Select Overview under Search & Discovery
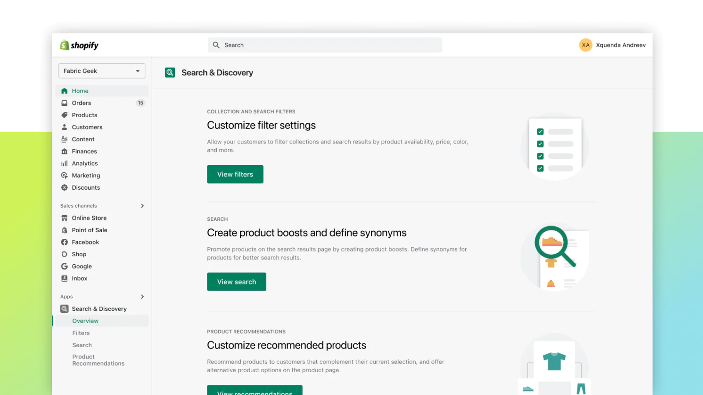The image size is (703, 395). (x=102, y=321)
